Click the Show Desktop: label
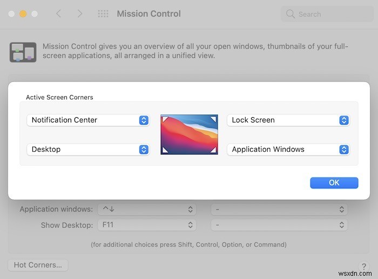The width and height of the screenshot is (378, 279). (x=67, y=225)
